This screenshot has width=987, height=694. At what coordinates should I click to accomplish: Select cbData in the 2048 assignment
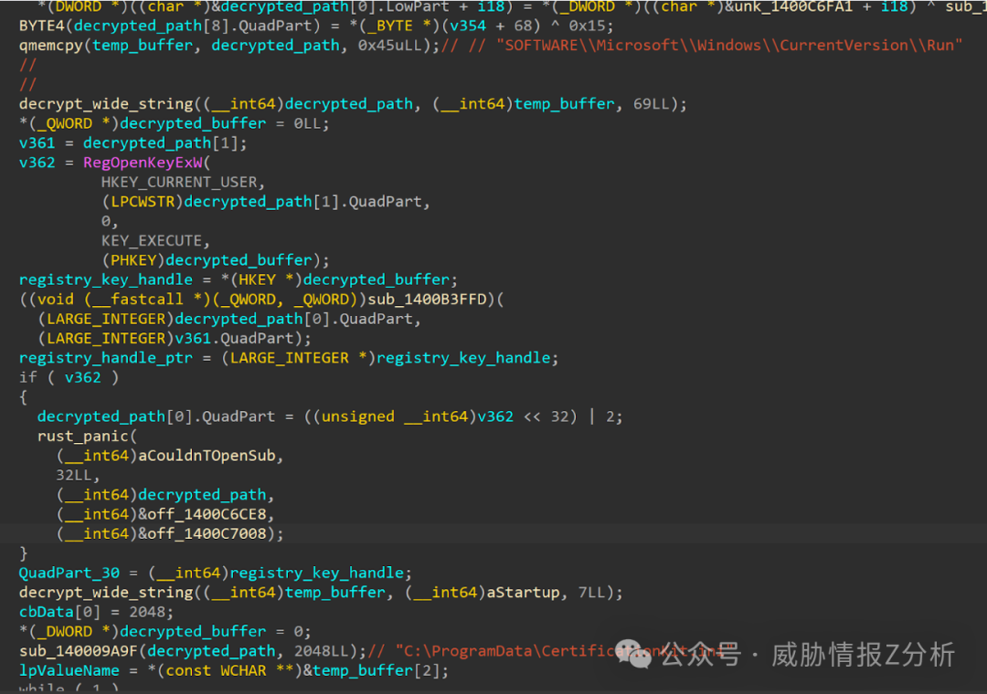tap(47, 612)
